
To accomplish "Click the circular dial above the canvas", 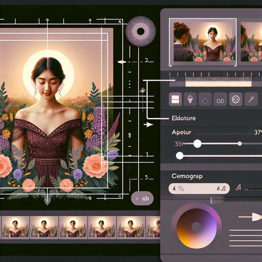I will click(140, 31).
